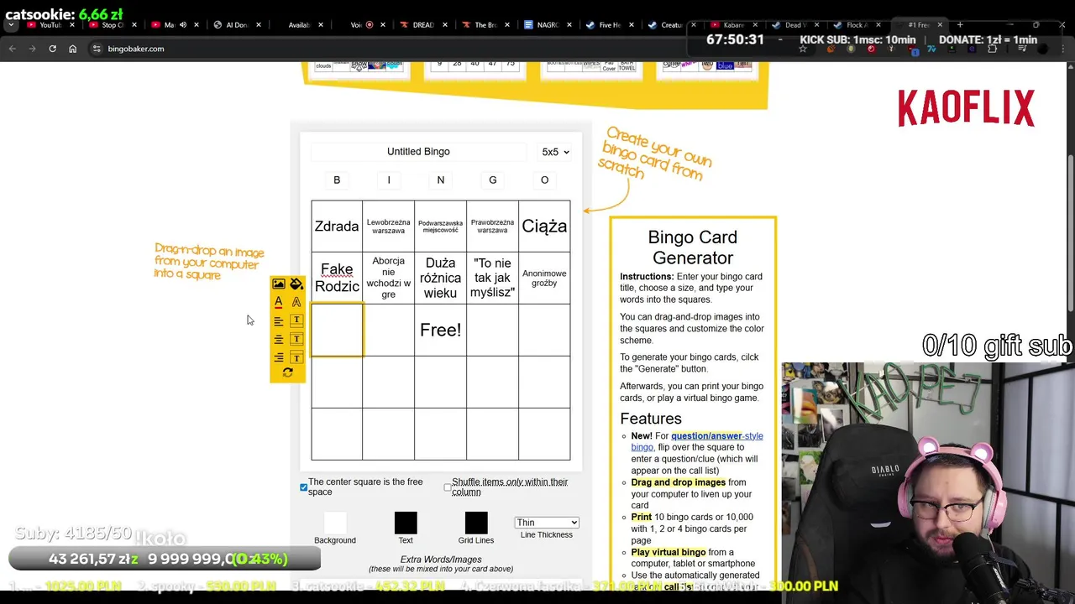Viewport: 1075px width, 604px height.
Task: Click the speaker mute icon on the Ma tab
Action: (x=182, y=25)
